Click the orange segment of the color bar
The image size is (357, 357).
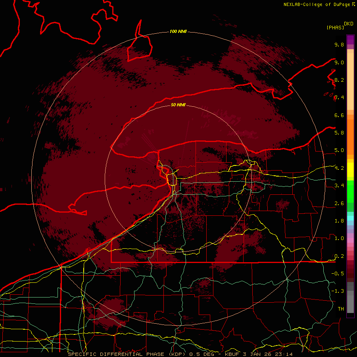[x=350, y=136]
